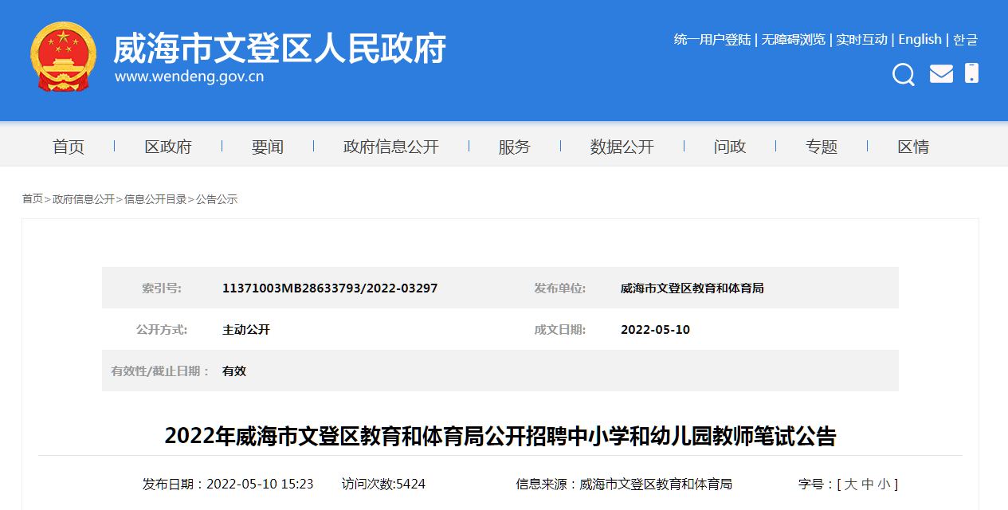Click 政府信息公开 in the breadcrumb
This screenshot has height=510, width=1008.
point(84,199)
